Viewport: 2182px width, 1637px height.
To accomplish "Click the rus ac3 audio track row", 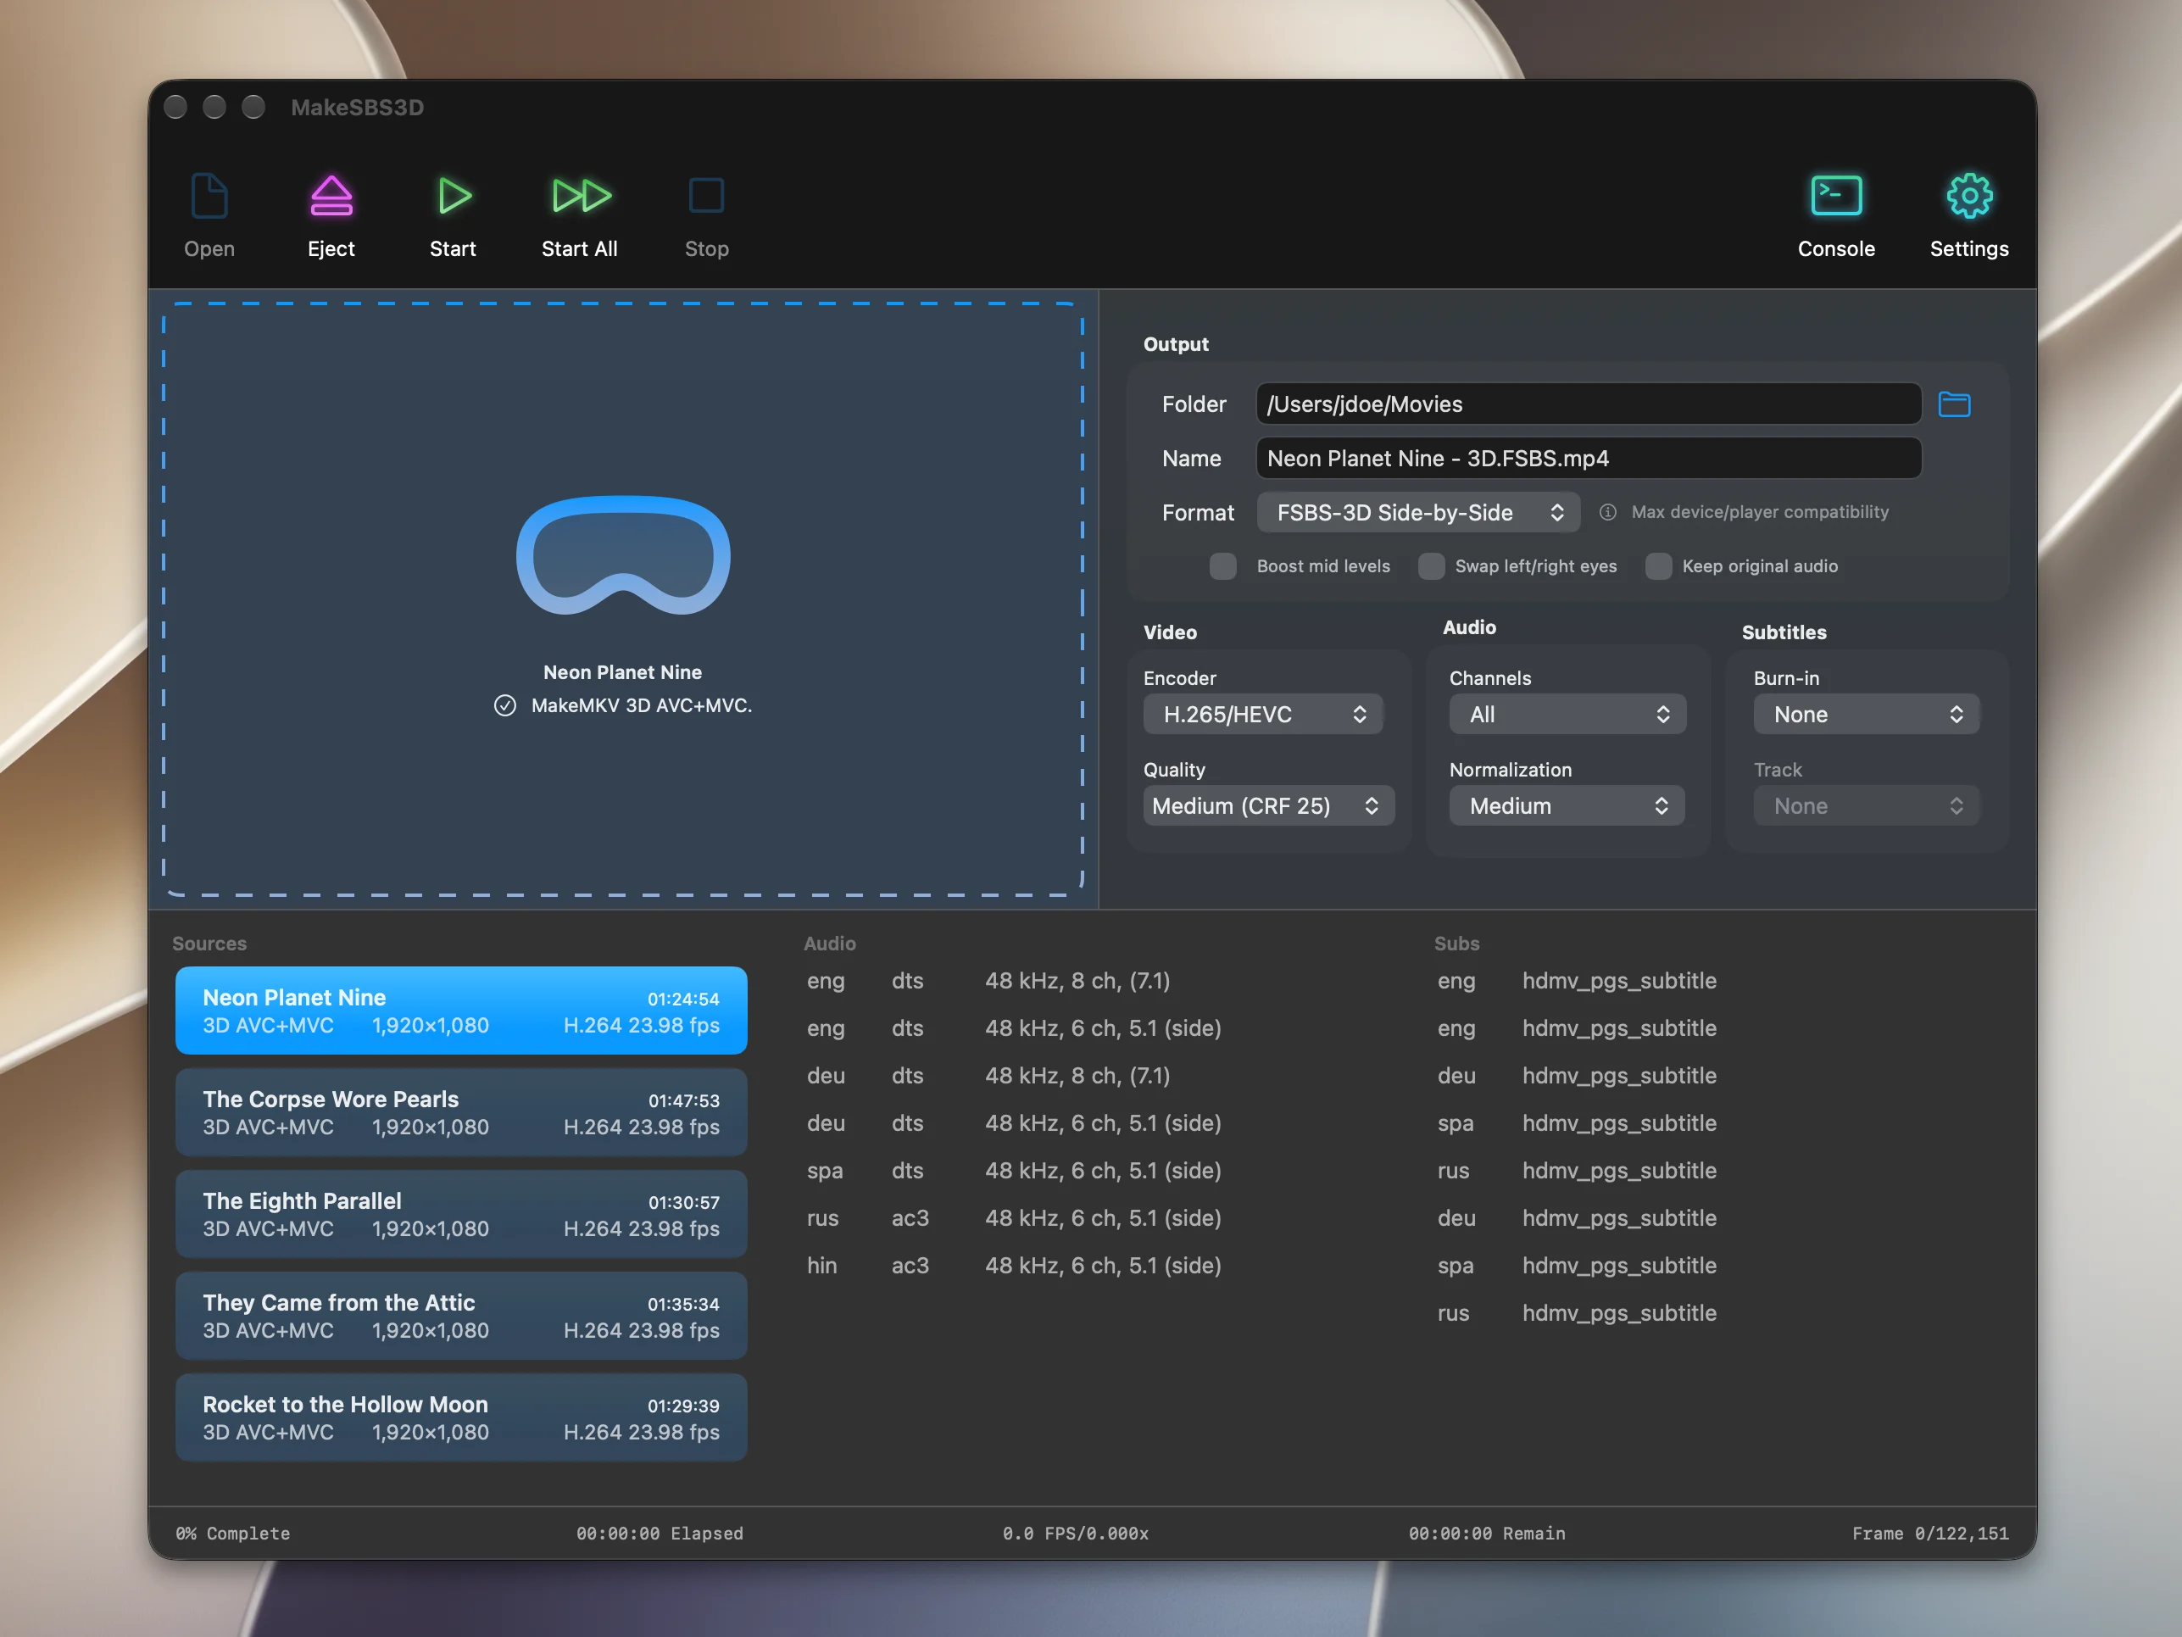I will pos(1014,1218).
